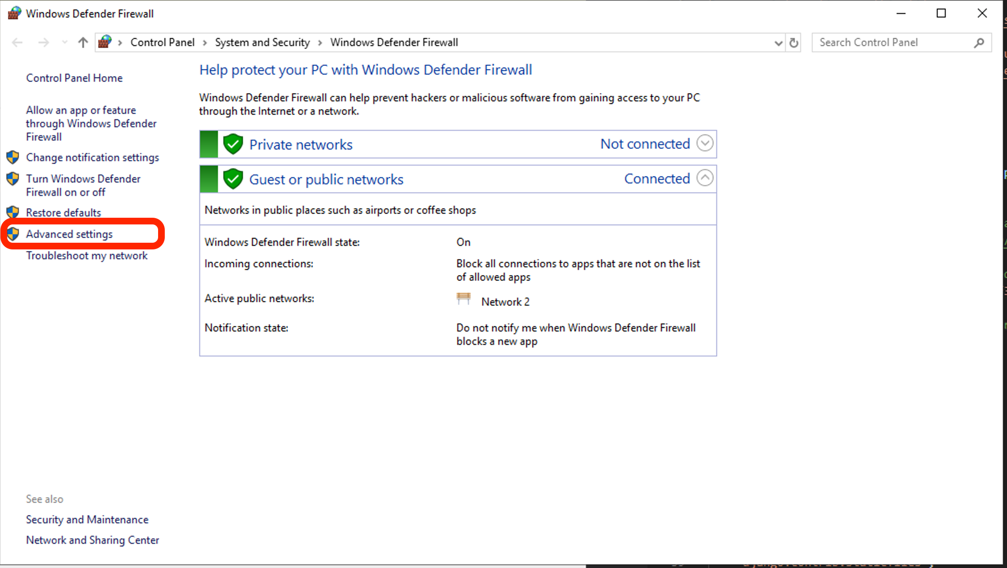Open Advanced settings link
Screen dimensions: 1007x568
(x=69, y=234)
